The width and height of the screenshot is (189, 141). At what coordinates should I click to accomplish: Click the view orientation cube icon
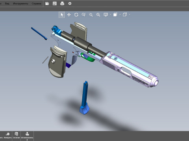[125, 14]
